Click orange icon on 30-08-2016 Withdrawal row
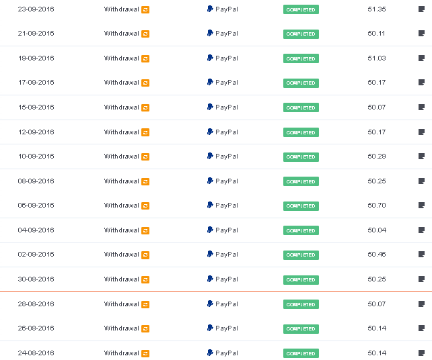432x360 pixels. point(145,279)
